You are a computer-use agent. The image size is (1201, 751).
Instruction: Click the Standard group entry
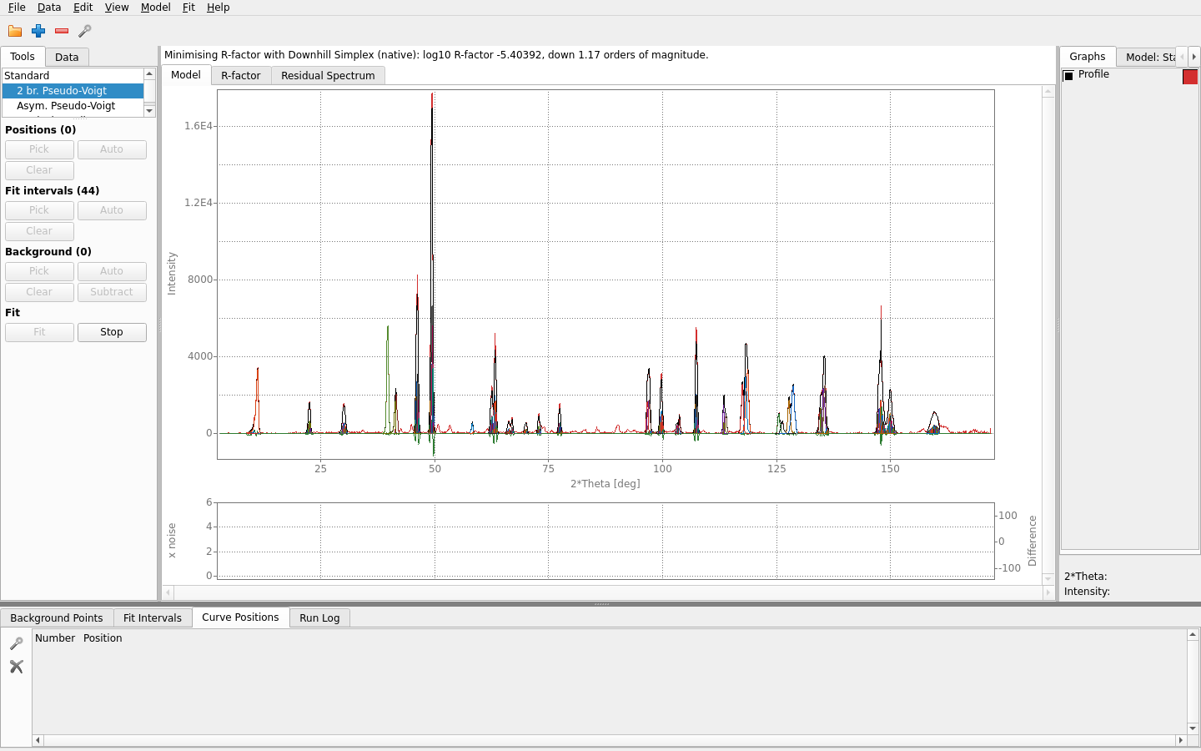[x=73, y=76]
